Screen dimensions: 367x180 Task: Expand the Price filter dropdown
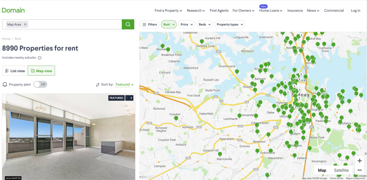(186, 24)
